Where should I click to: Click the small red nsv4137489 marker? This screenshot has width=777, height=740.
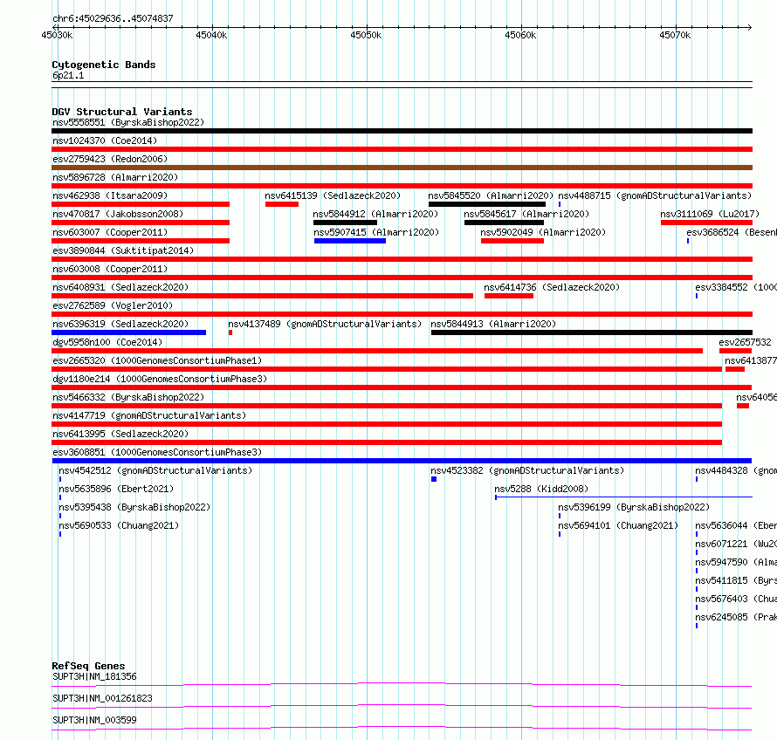pyautogui.click(x=230, y=332)
